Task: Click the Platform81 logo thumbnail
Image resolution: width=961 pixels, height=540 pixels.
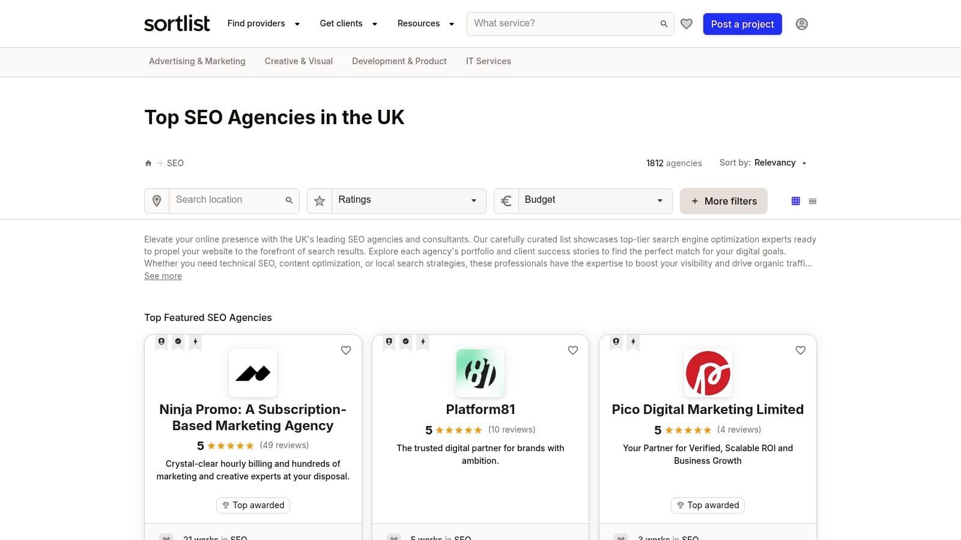Action: point(480,373)
